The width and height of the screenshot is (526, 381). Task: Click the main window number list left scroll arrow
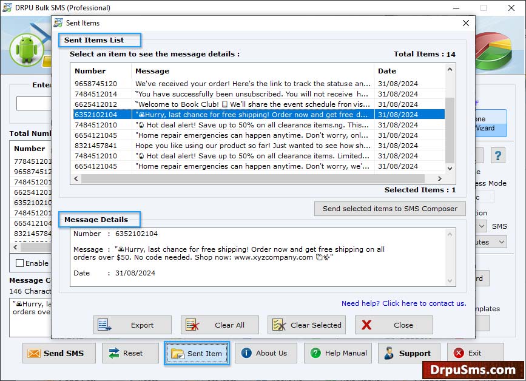[x=15, y=247]
